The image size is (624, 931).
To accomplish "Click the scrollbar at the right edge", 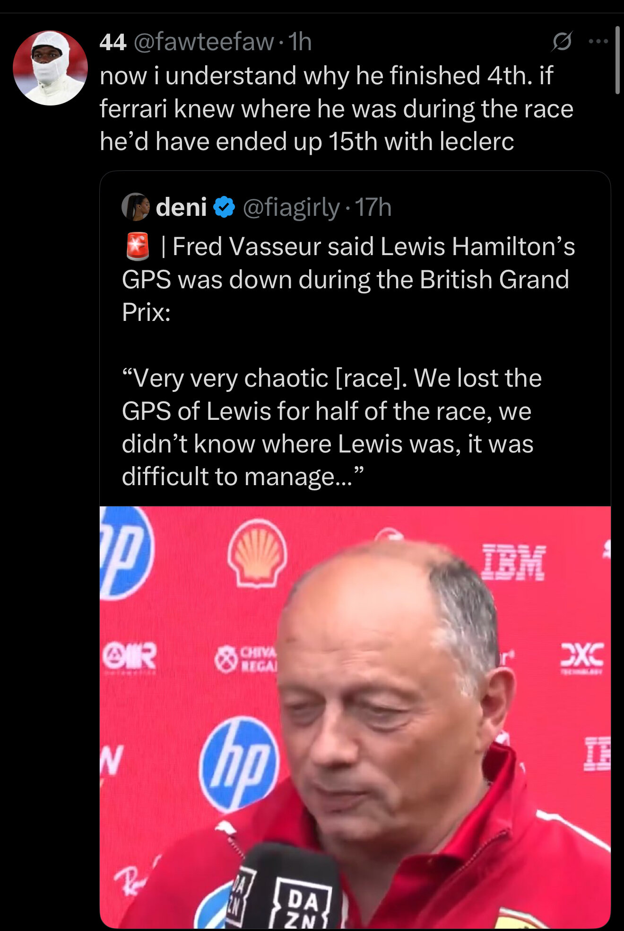I will point(617,61).
